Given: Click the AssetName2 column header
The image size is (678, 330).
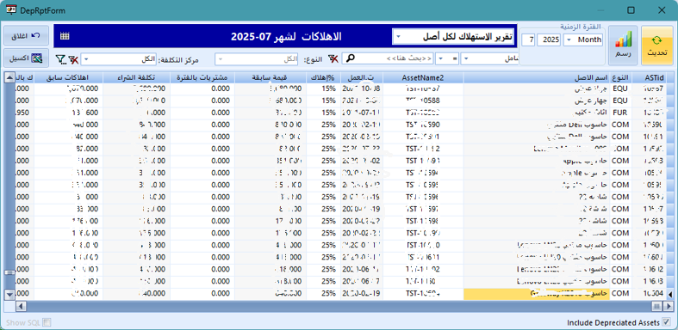Looking at the screenshot, I should click(423, 77).
